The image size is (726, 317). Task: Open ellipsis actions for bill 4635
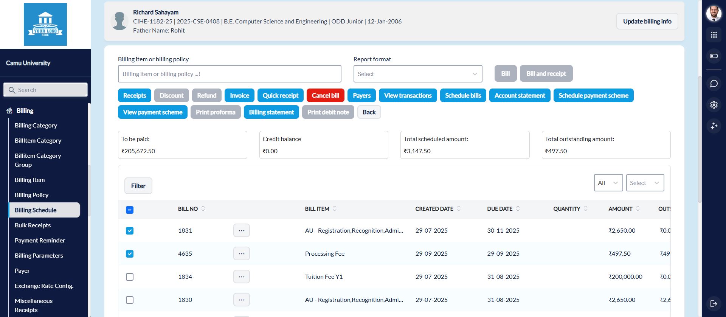click(x=242, y=253)
